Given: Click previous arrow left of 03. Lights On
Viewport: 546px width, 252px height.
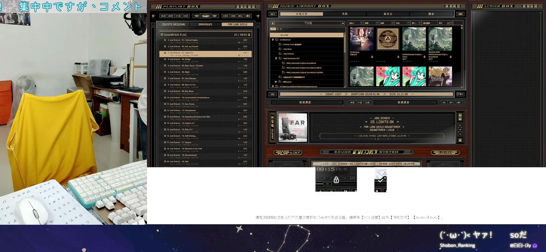Looking at the screenshot, I should click(x=366, y=122).
